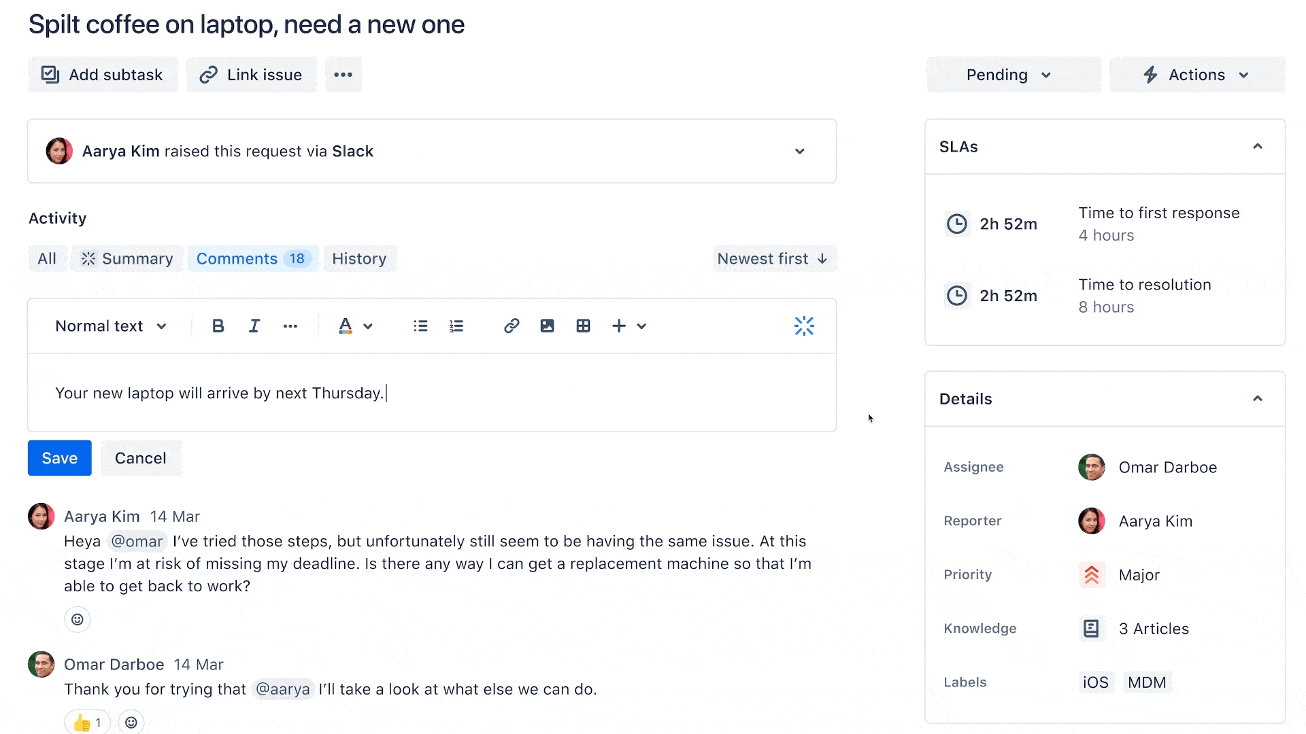This screenshot has width=1306, height=734.
Task: Switch to the All activity tab
Action: (46, 259)
